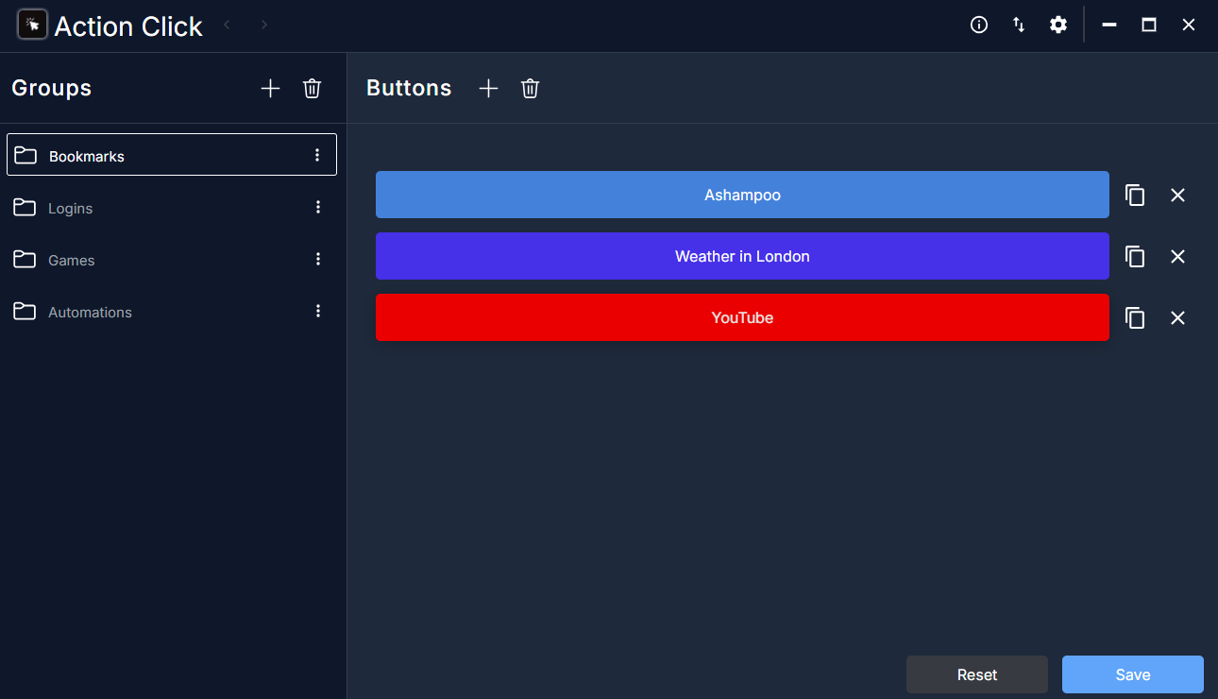The height and width of the screenshot is (699, 1218).
Task: Select the Logins group
Action: [71, 209]
